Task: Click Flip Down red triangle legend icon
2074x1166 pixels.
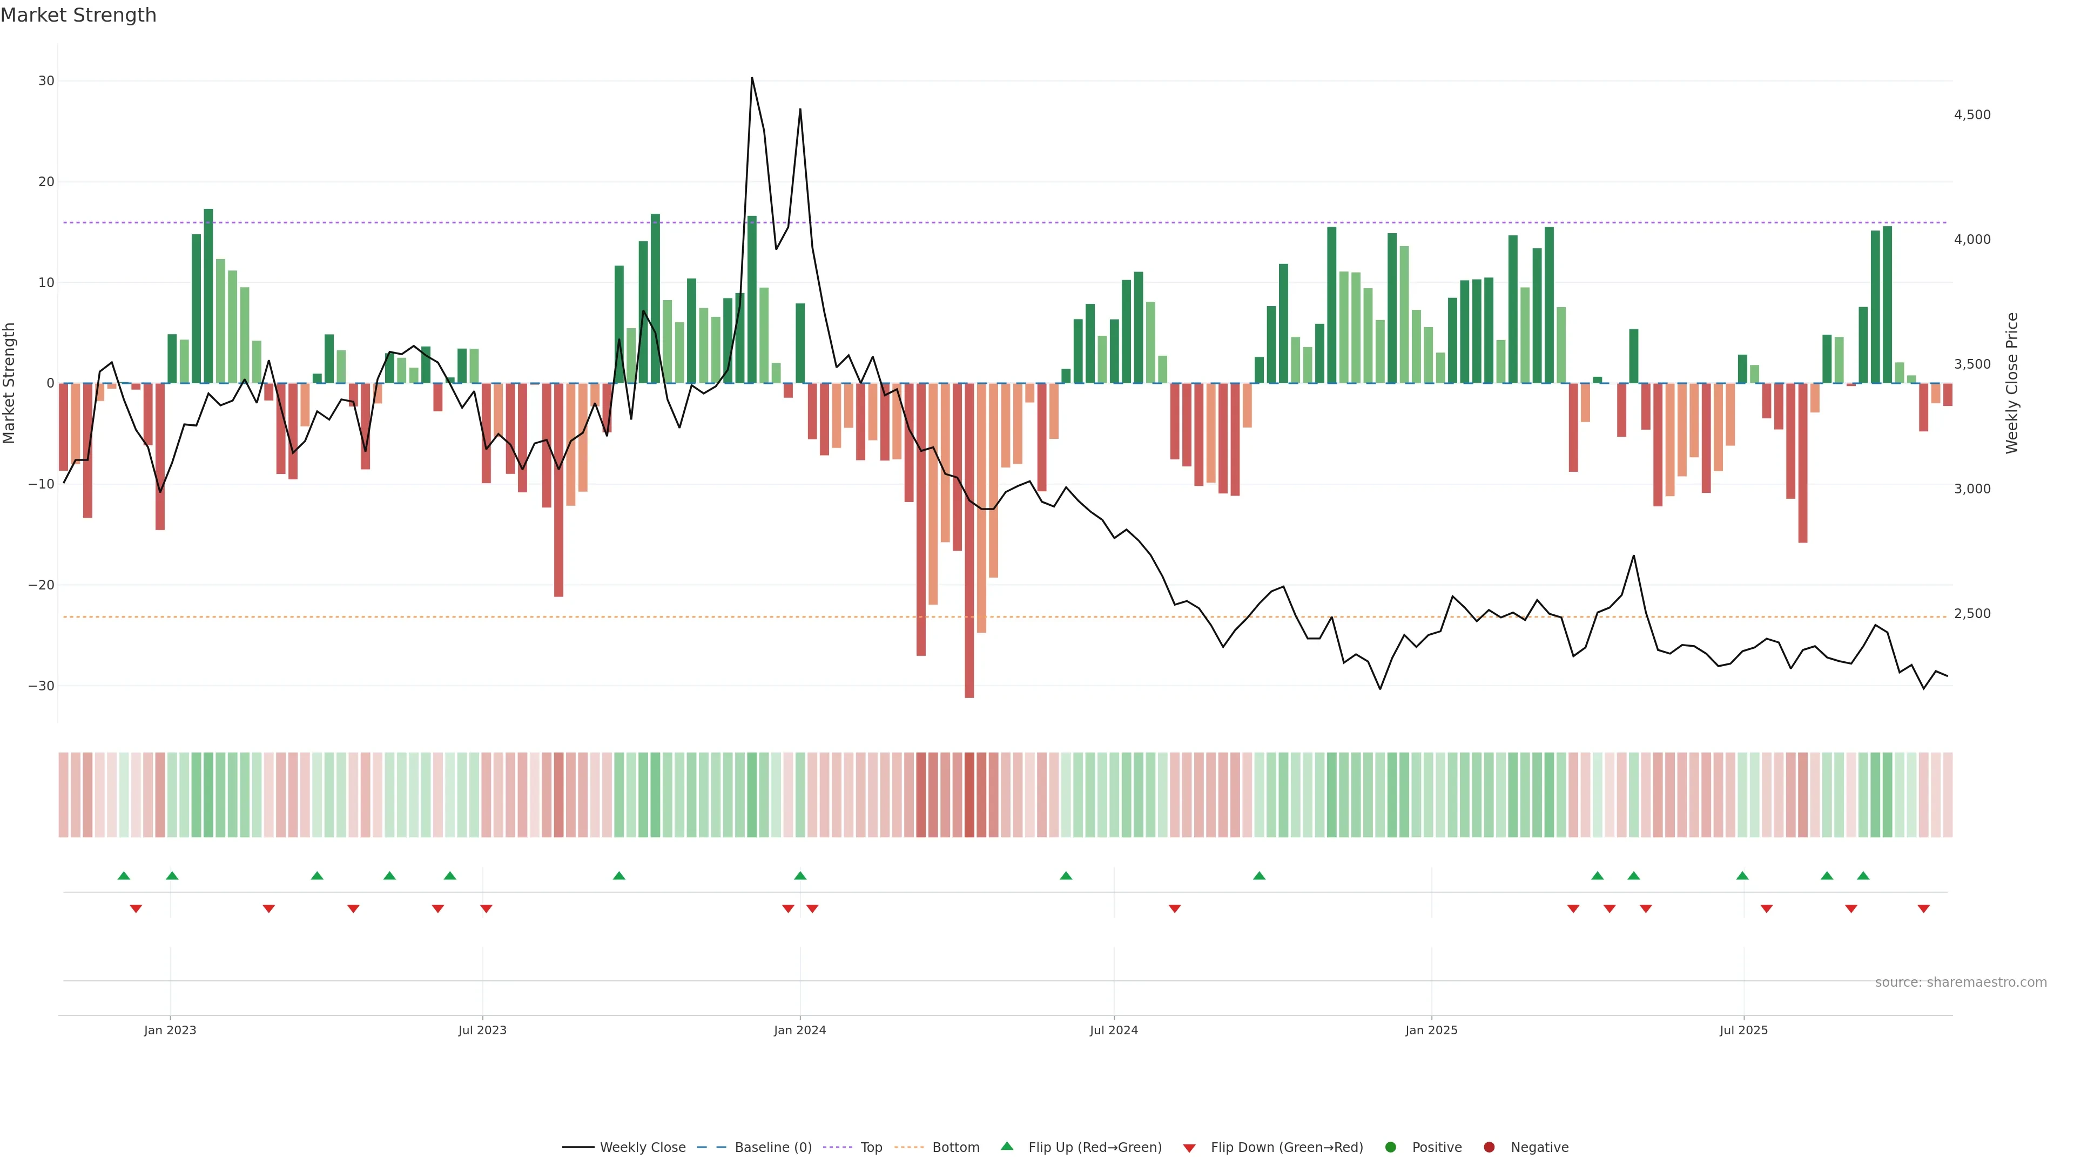Action: pyautogui.click(x=1189, y=1148)
